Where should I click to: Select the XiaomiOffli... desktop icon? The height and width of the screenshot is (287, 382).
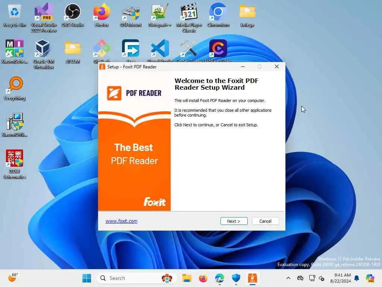pyautogui.click(x=15, y=125)
